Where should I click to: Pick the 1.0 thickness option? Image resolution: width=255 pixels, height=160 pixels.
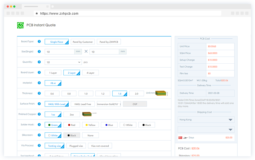86,93
